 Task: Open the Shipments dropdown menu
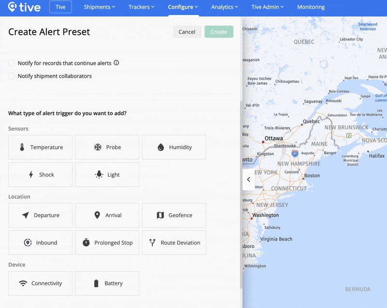pyautogui.click(x=99, y=7)
